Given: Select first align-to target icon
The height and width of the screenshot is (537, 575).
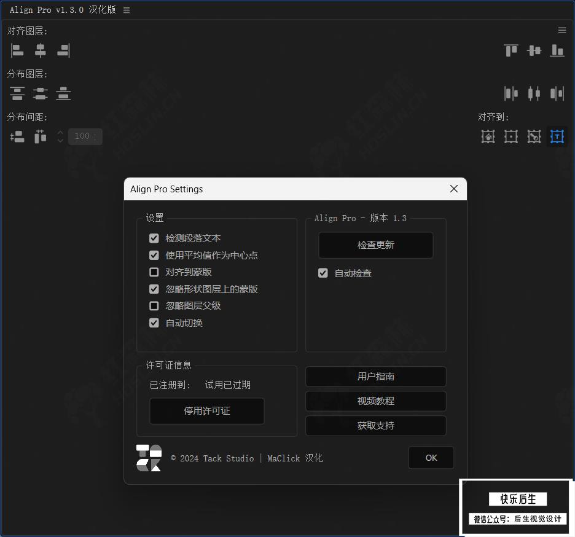Looking at the screenshot, I should click(488, 136).
